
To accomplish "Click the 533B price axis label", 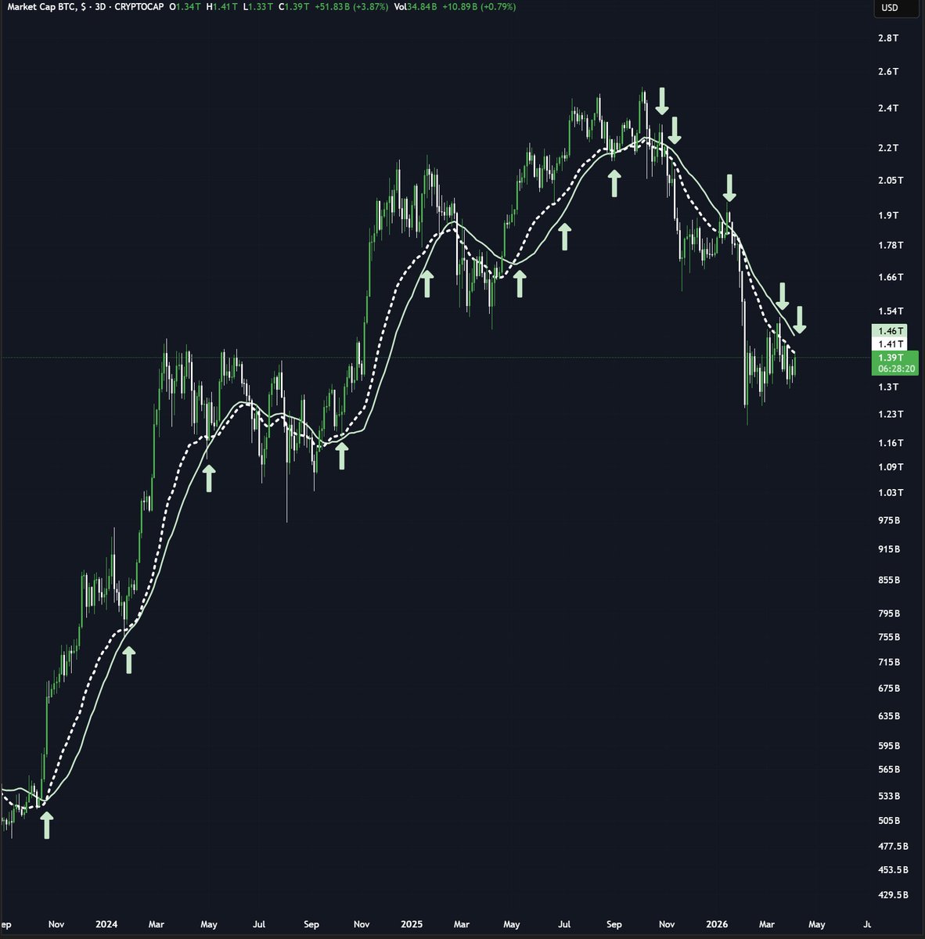I will [x=889, y=796].
